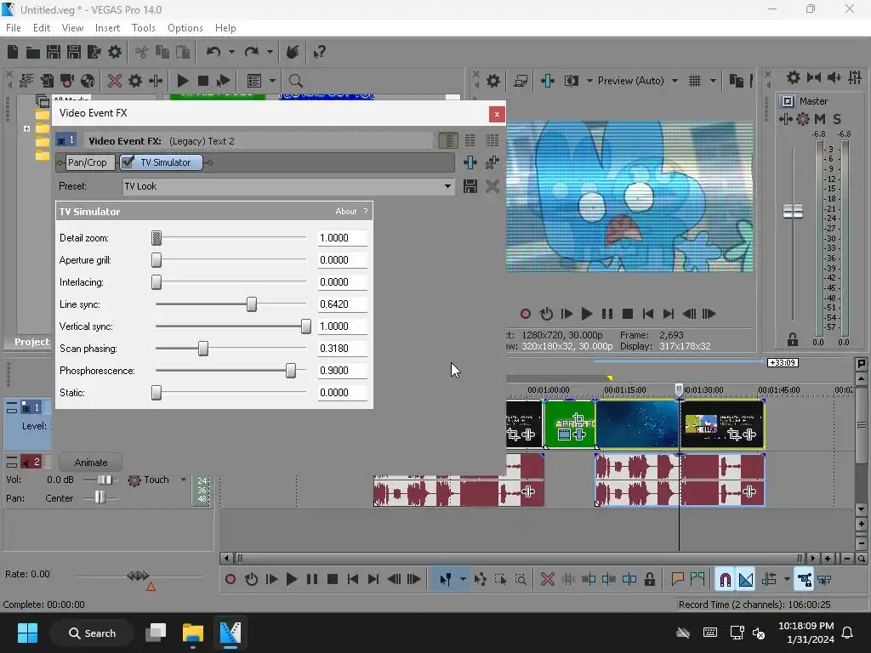This screenshot has height=653, width=871.
Task: Click the Windows taskbar Search box
Action: tap(92, 633)
